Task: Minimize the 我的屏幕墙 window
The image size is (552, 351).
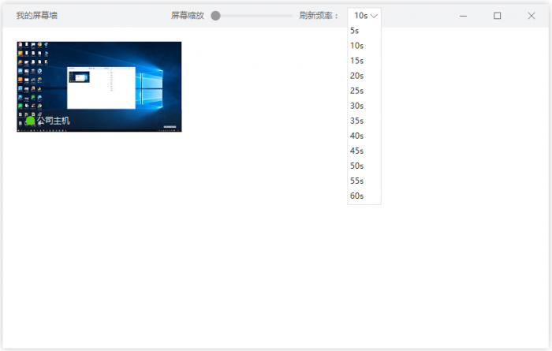Action: coord(463,16)
